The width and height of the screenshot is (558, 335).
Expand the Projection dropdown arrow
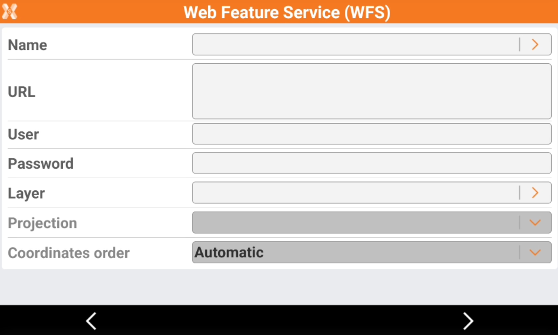coord(535,223)
